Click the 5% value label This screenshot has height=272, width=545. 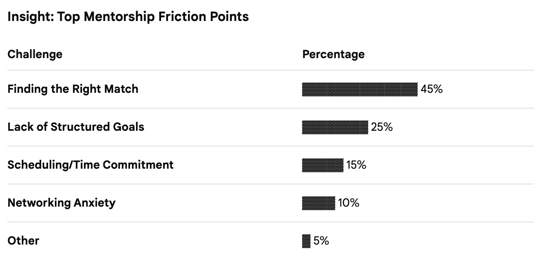pos(321,241)
